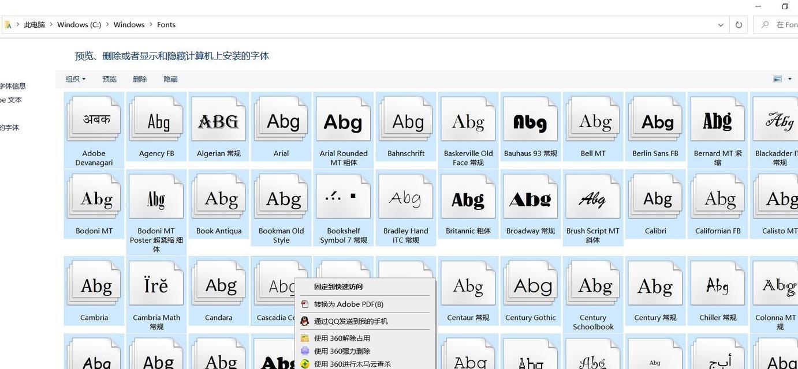
Task: Choose 使用 360解除占用 menu entry
Action: (365, 338)
